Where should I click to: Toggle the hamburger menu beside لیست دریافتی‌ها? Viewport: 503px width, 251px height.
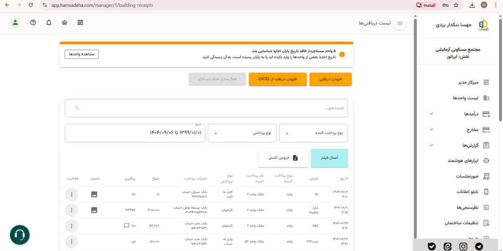tap(400, 24)
